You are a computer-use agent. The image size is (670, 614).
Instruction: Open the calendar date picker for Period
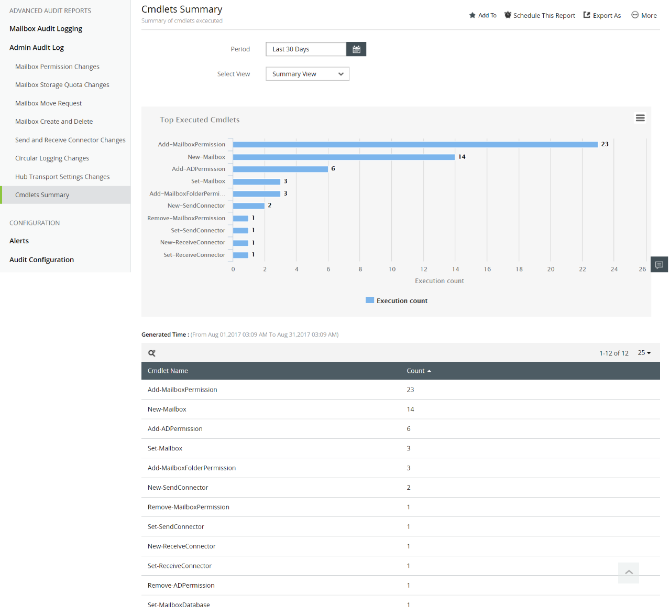click(x=356, y=49)
